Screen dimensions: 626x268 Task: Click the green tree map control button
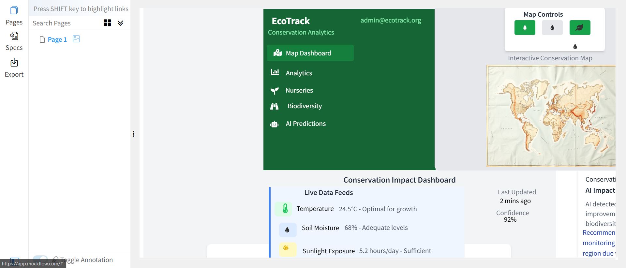coord(525,27)
